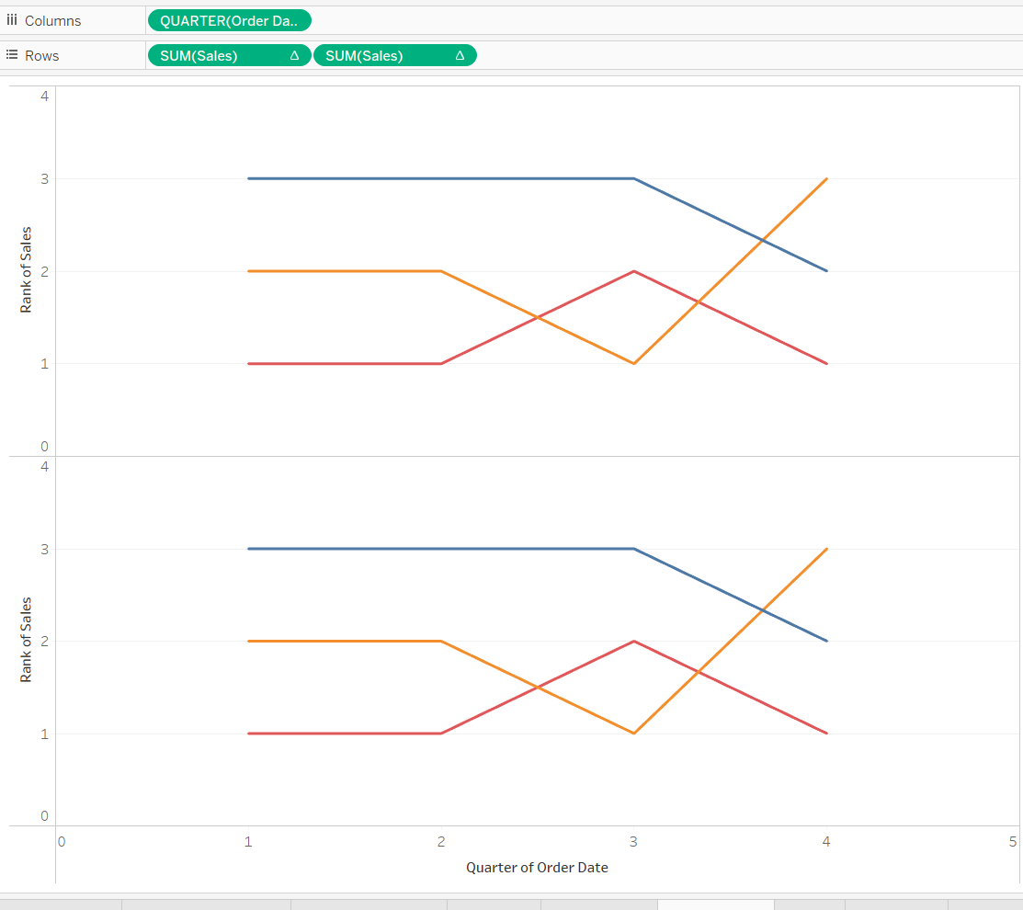Click empty space in the Columns shelf

pyautogui.click(x=665, y=21)
